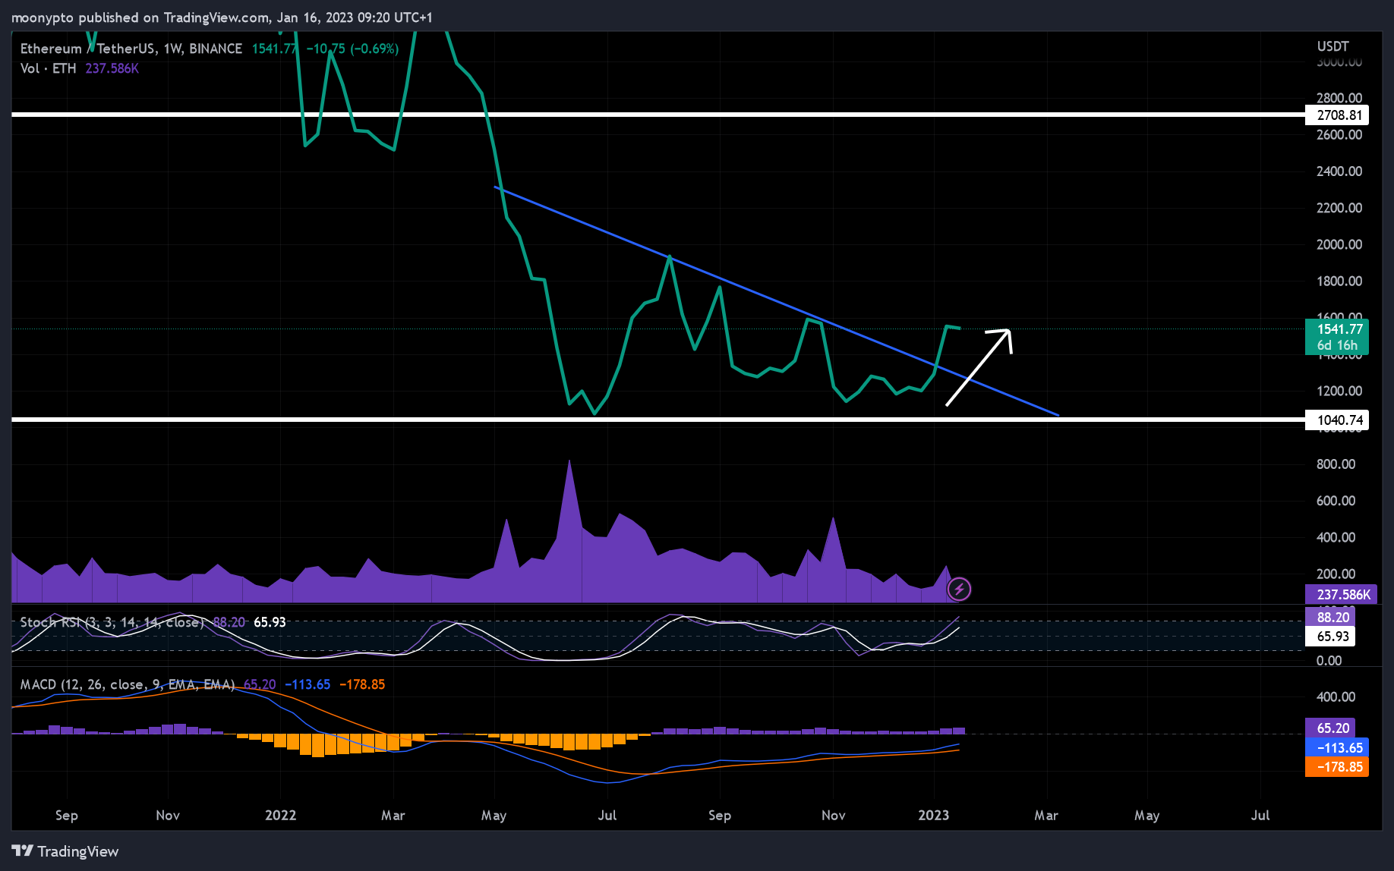The width and height of the screenshot is (1394, 871).
Task: Click the green 1541.77 current price tag
Action: [x=1337, y=337]
